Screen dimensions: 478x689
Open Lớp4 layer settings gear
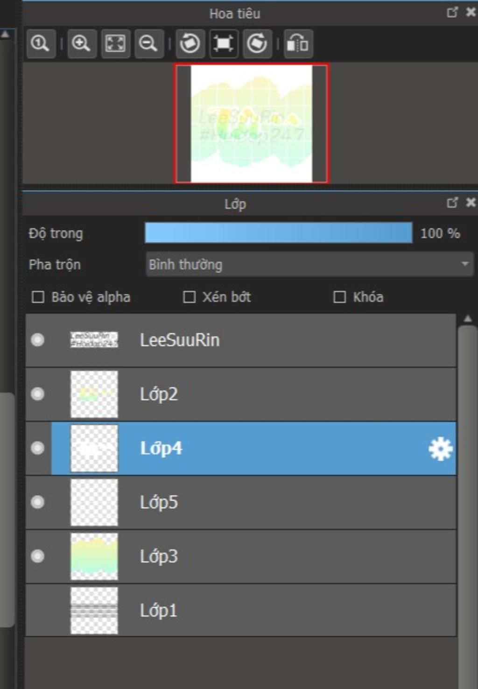440,449
